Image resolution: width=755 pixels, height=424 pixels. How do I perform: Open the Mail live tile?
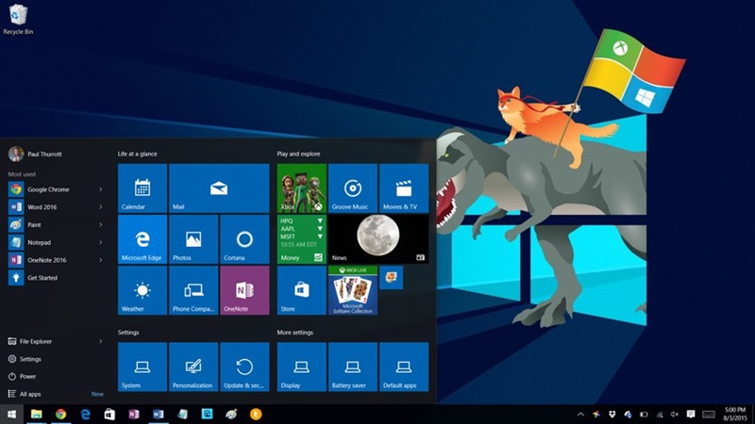click(x=219, y=188)
